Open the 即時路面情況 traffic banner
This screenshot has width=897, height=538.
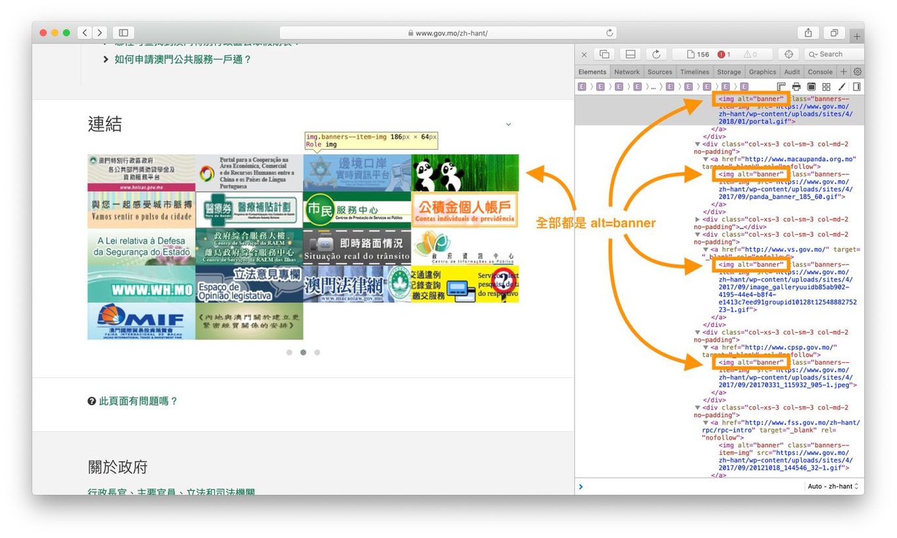point(357,247)
